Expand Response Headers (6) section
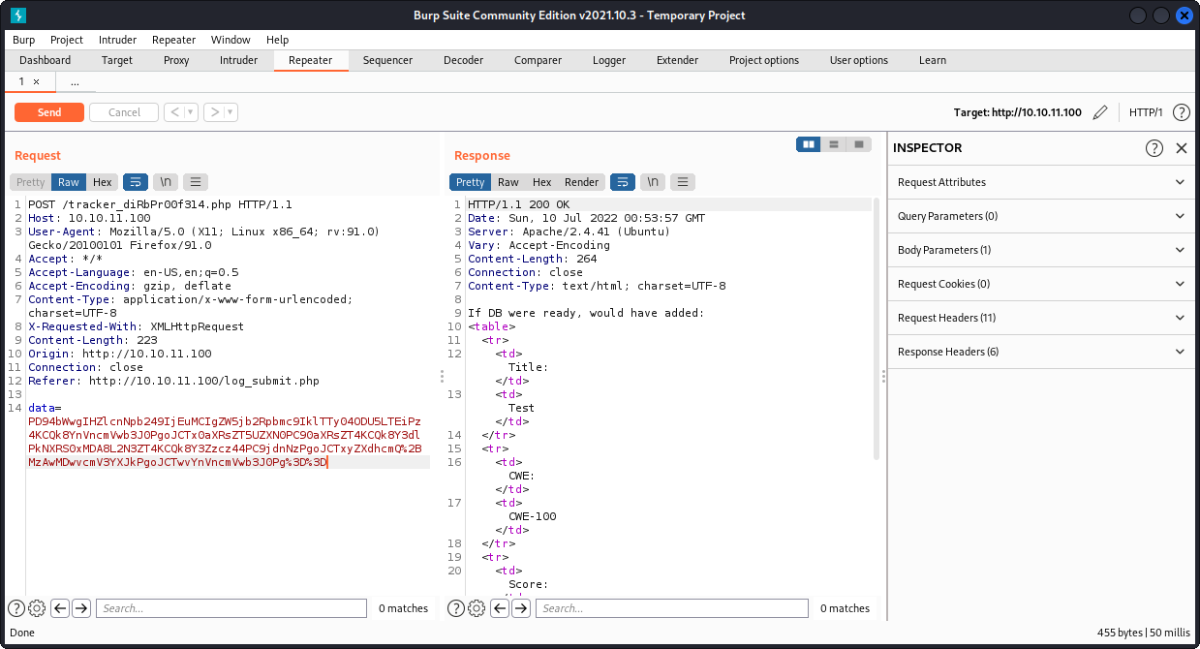 point(1042,352)
